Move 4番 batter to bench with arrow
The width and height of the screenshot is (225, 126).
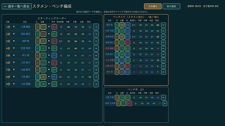tap(96, 48)
